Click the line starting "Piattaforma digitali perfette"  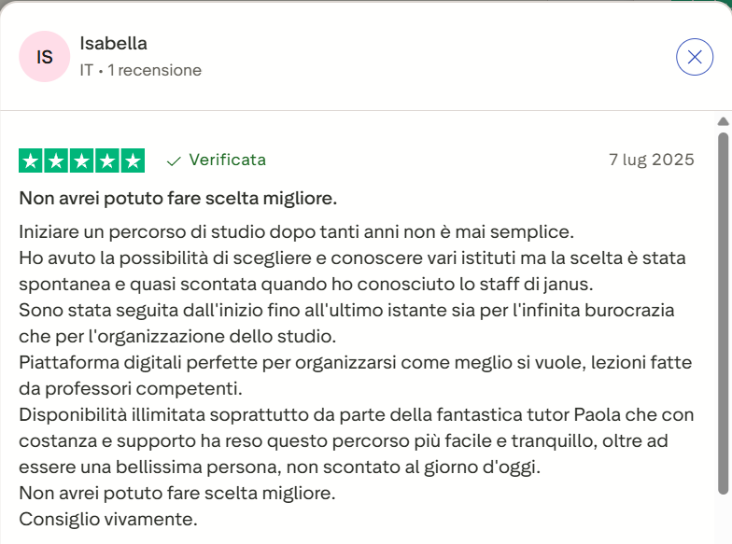pyautogui.click(x=358, y=361)
